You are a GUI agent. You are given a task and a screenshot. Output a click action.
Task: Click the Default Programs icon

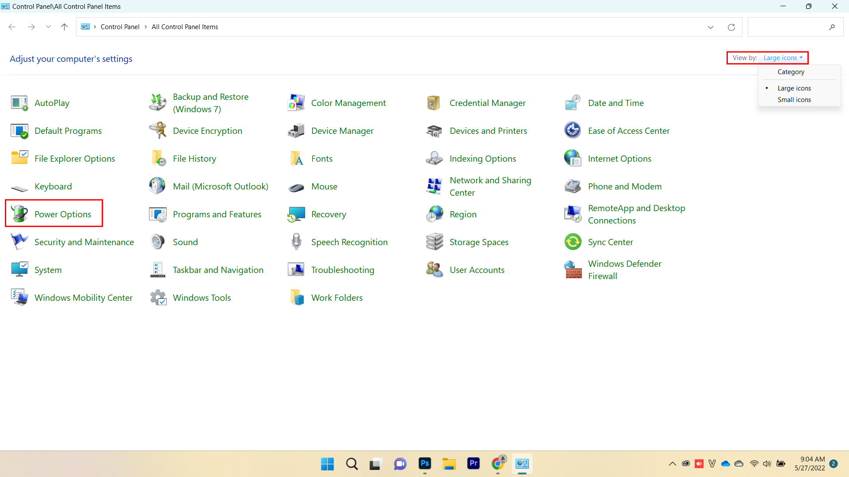pyautogui.click(x=19, y=131)
